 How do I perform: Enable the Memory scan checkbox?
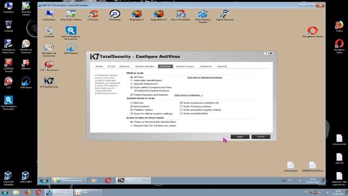click(x=132, y=103)
